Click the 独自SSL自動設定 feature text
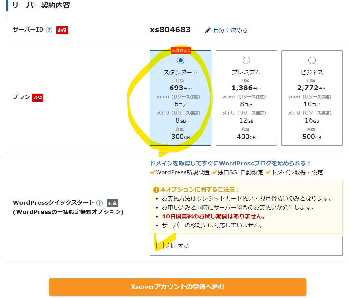The width and height of the screenshot is (351, 298). tap(240, 172)
